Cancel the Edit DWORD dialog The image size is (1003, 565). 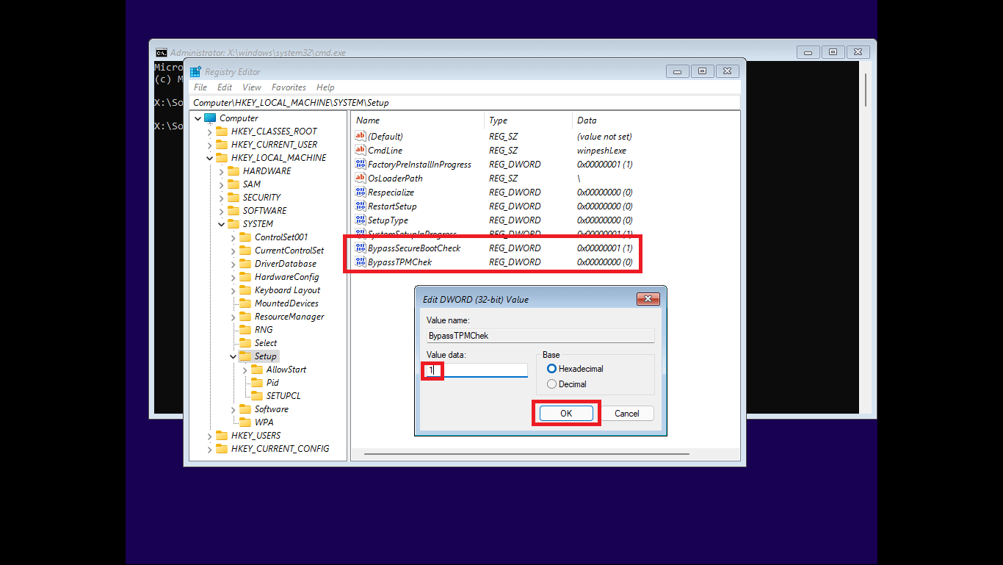(x=627, y=414)
